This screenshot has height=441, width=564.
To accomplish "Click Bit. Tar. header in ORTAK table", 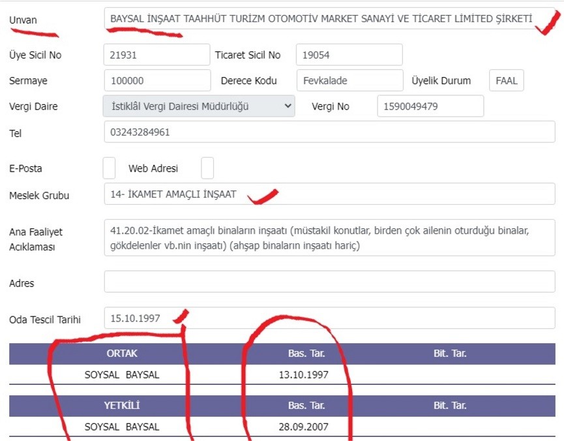I will (450, 354).
